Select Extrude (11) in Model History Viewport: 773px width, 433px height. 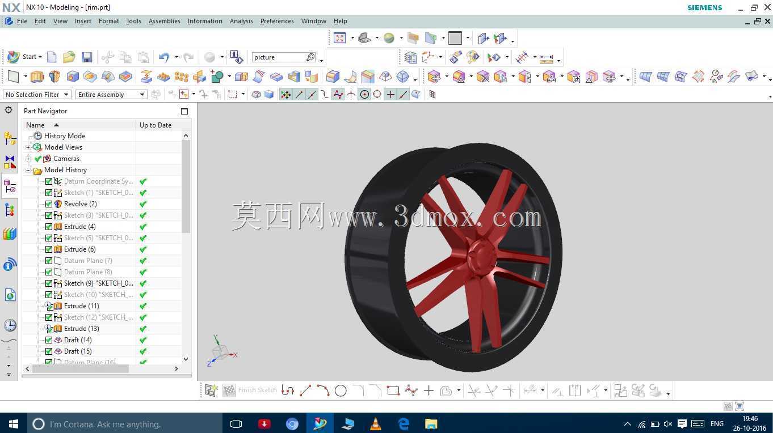click(82, 306)
